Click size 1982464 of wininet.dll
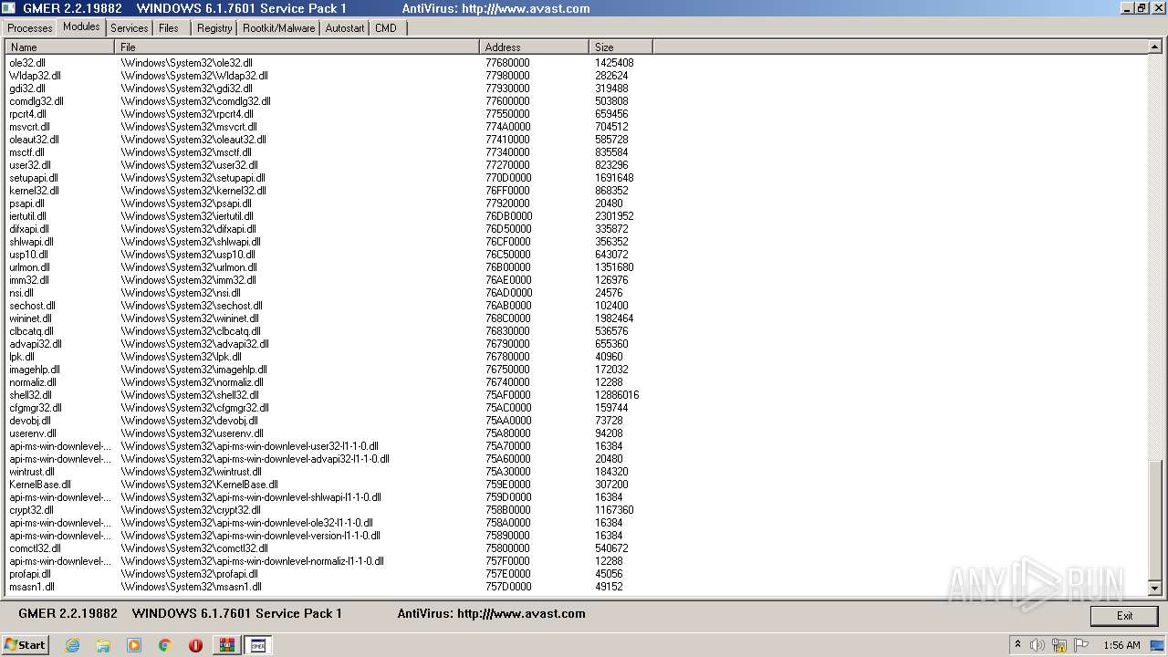 click(614, 318)
